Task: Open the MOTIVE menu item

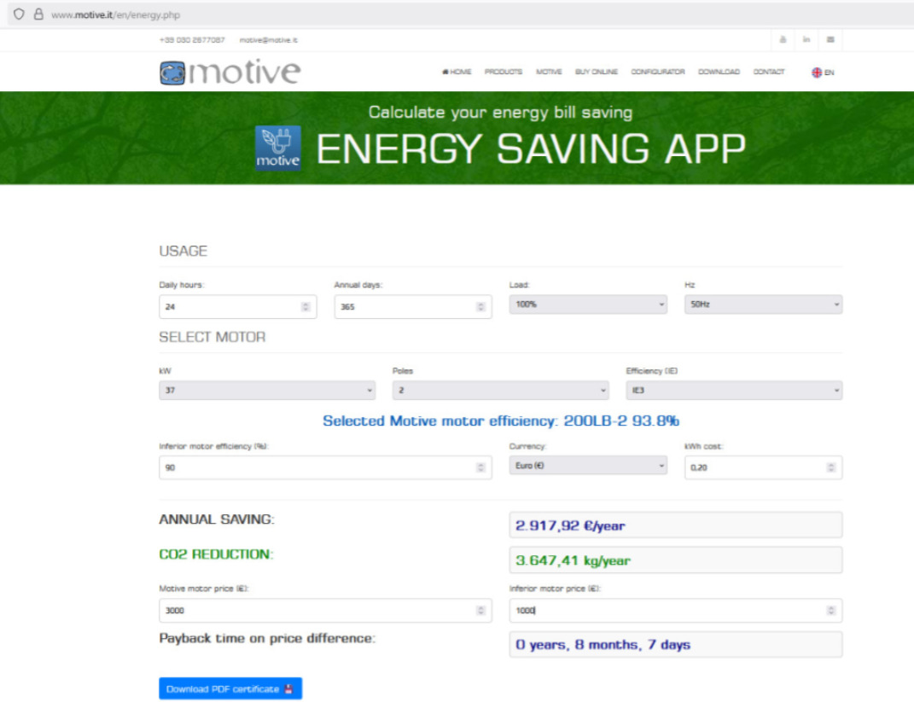Action: pos(549,72)
